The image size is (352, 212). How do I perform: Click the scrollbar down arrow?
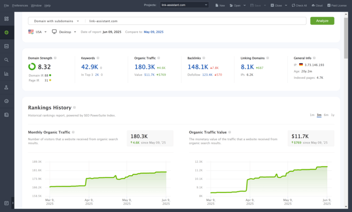[346, 206]
